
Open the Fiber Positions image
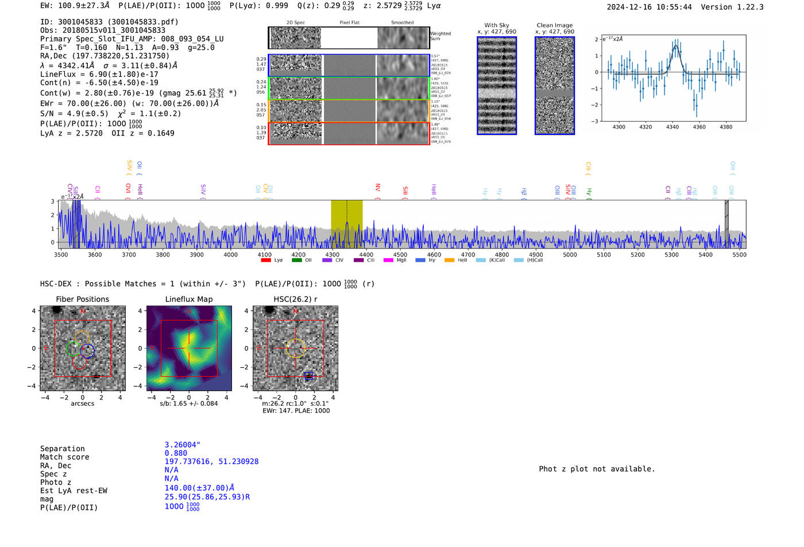click(83, 348)
